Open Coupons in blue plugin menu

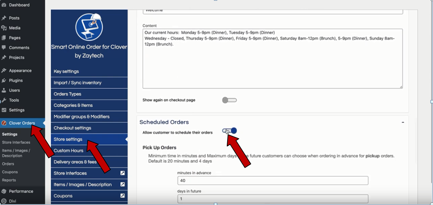[89, 196]
